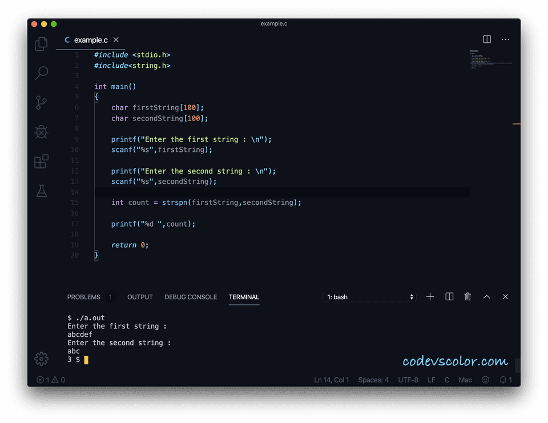Image resolution: width=548 pixels, height=423 pixels.
Task: Open the Manage gear icon
Action: tap(41, 358)
